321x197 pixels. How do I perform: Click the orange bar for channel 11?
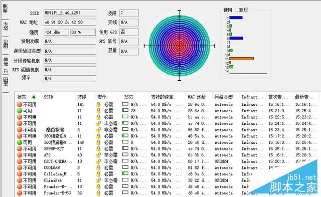point(242,59)
